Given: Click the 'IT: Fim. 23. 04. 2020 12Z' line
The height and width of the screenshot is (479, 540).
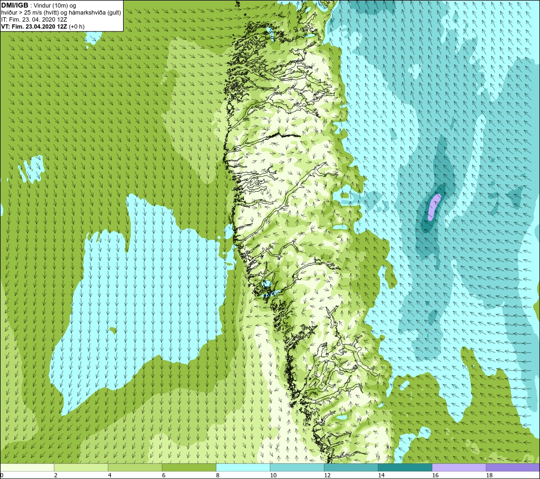Looking at the screenshot, I should [x=33, y=19].
